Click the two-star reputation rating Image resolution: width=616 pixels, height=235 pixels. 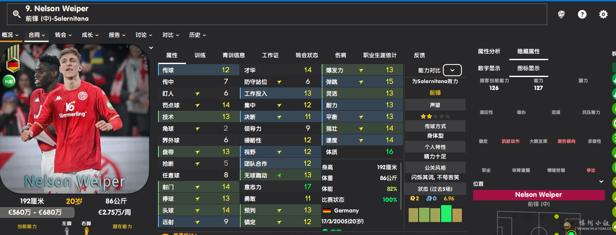coord(435,116)
